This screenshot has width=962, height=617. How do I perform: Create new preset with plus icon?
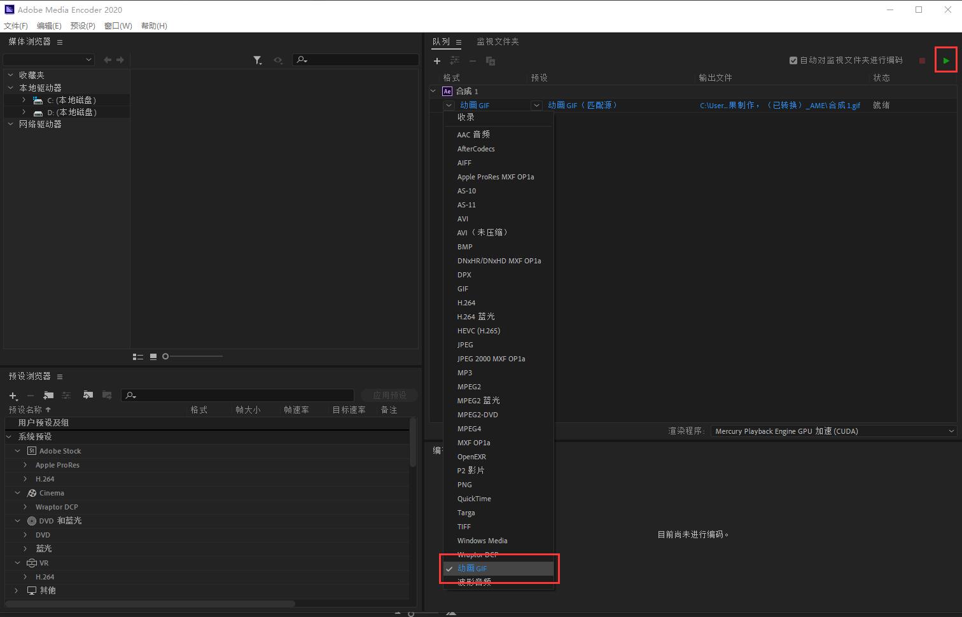click(13, 396)
